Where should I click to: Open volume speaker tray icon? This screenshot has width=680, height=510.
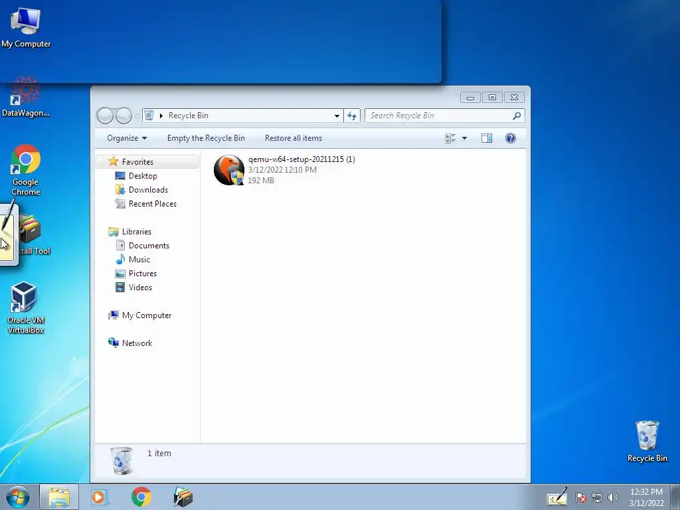(x=613, y=497)
